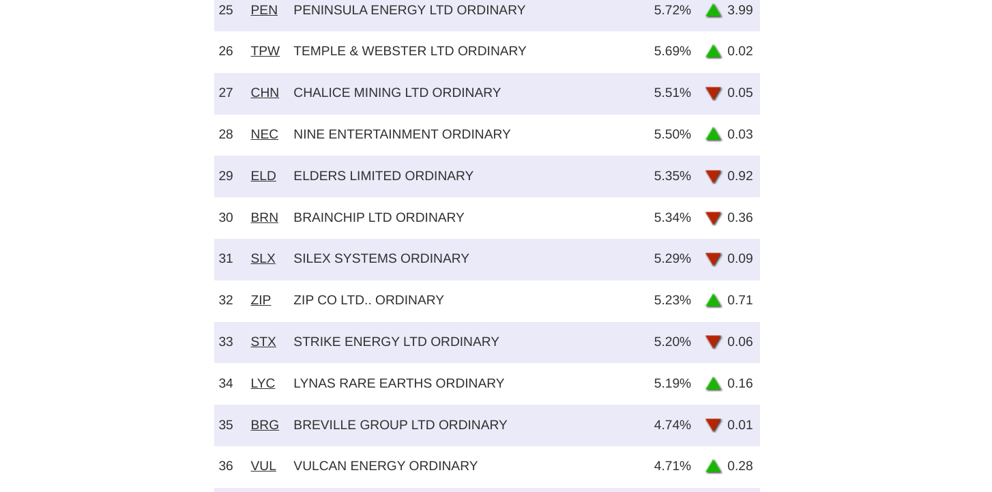The image size is (992, 492).
Task: Click rank number 36 in Vulcan Energy row
Action: click(x=226, y=466)
